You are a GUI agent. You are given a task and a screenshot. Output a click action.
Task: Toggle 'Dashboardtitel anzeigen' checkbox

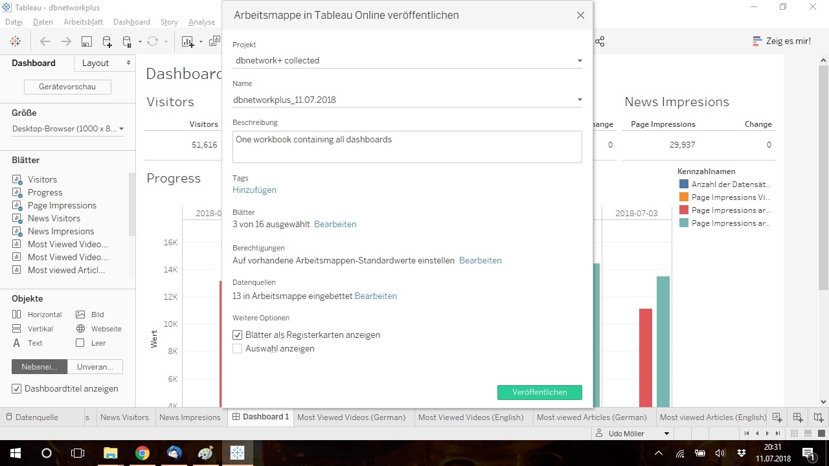point(17,389)
